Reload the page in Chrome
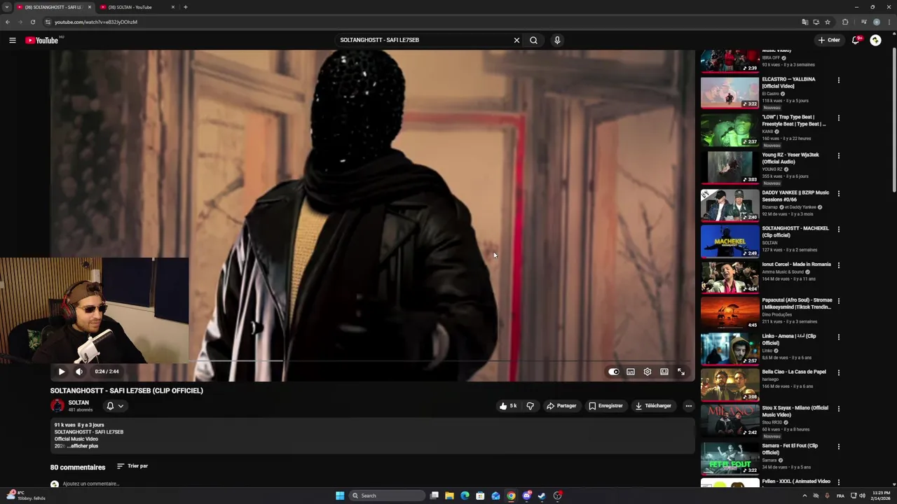Viewport: 897px width, 504px height. [32, 22]
